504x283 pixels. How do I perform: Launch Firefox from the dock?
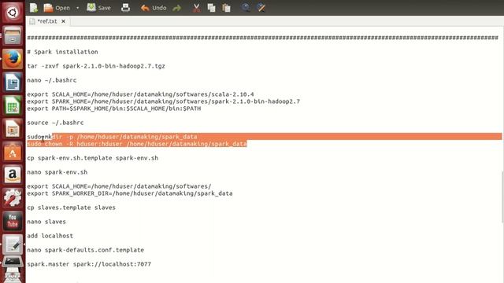point(13,59)
